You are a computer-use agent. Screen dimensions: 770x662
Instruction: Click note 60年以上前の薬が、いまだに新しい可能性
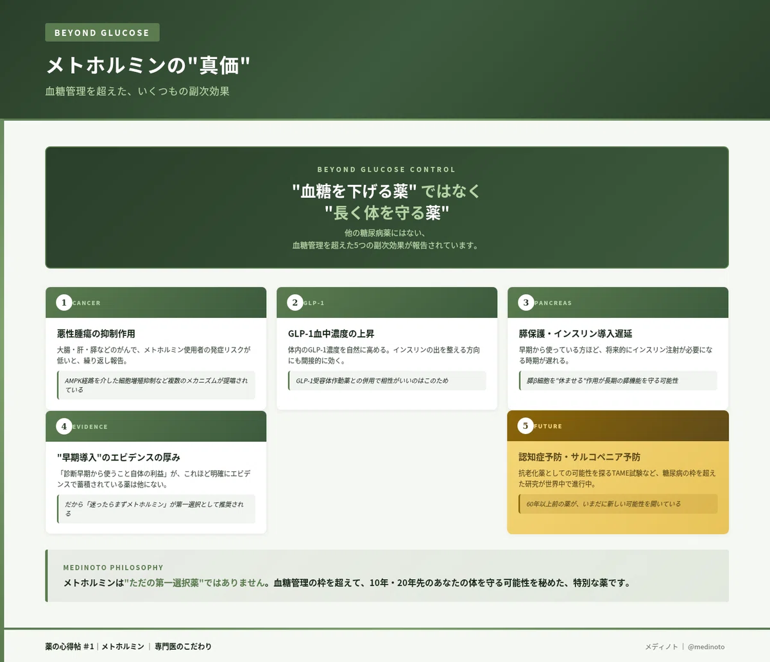[618, 504]
